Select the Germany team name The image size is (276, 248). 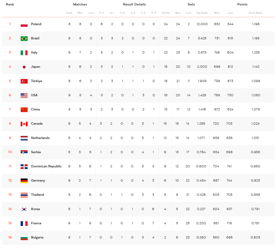(38, 180)
